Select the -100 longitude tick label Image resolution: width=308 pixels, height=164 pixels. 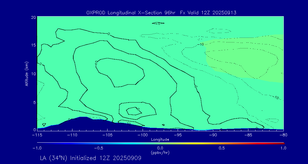[142, 135]
